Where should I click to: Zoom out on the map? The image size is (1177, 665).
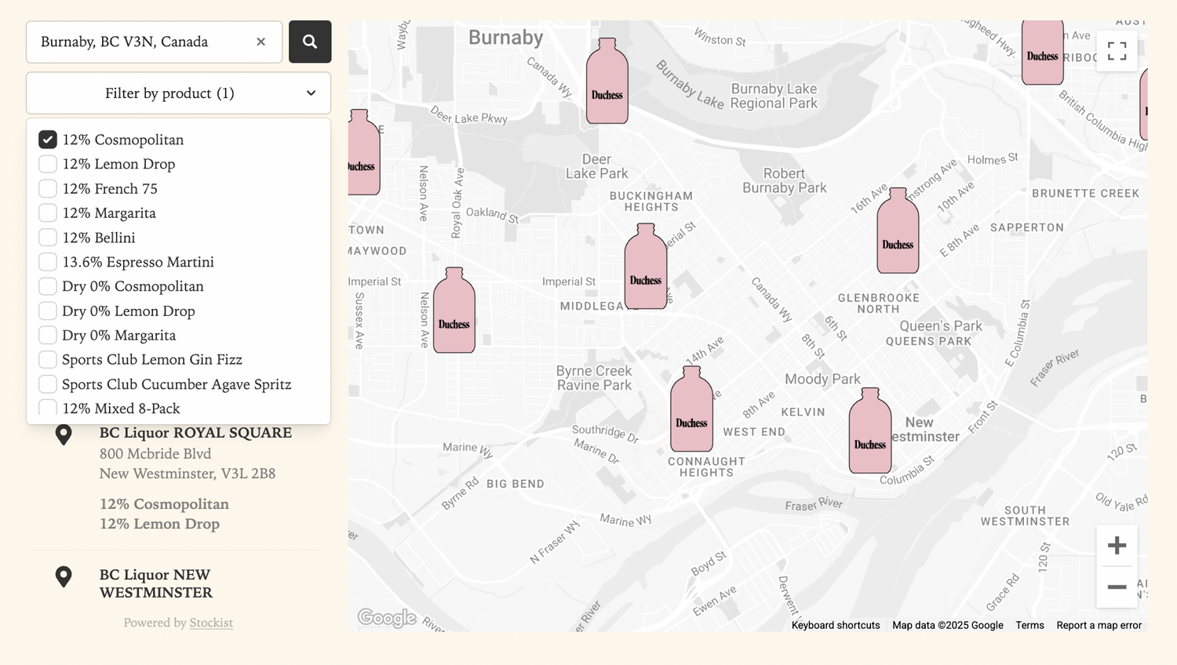(1117, 587)
